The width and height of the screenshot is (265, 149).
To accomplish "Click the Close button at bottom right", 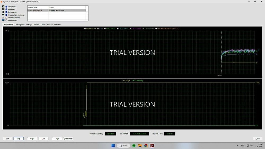I will click(258, 138).
